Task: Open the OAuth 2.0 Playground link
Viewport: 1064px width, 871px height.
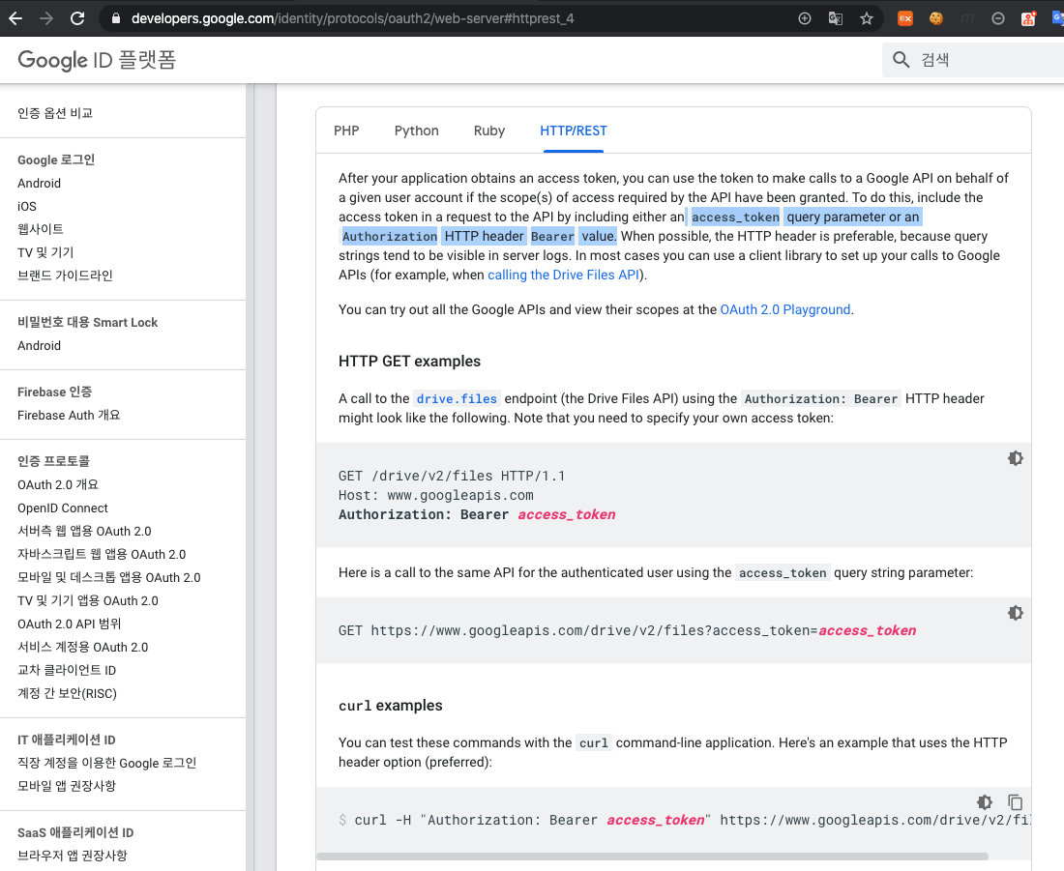Action: [x=785, y=309]
